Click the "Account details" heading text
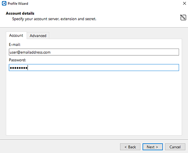 [20, 13]
